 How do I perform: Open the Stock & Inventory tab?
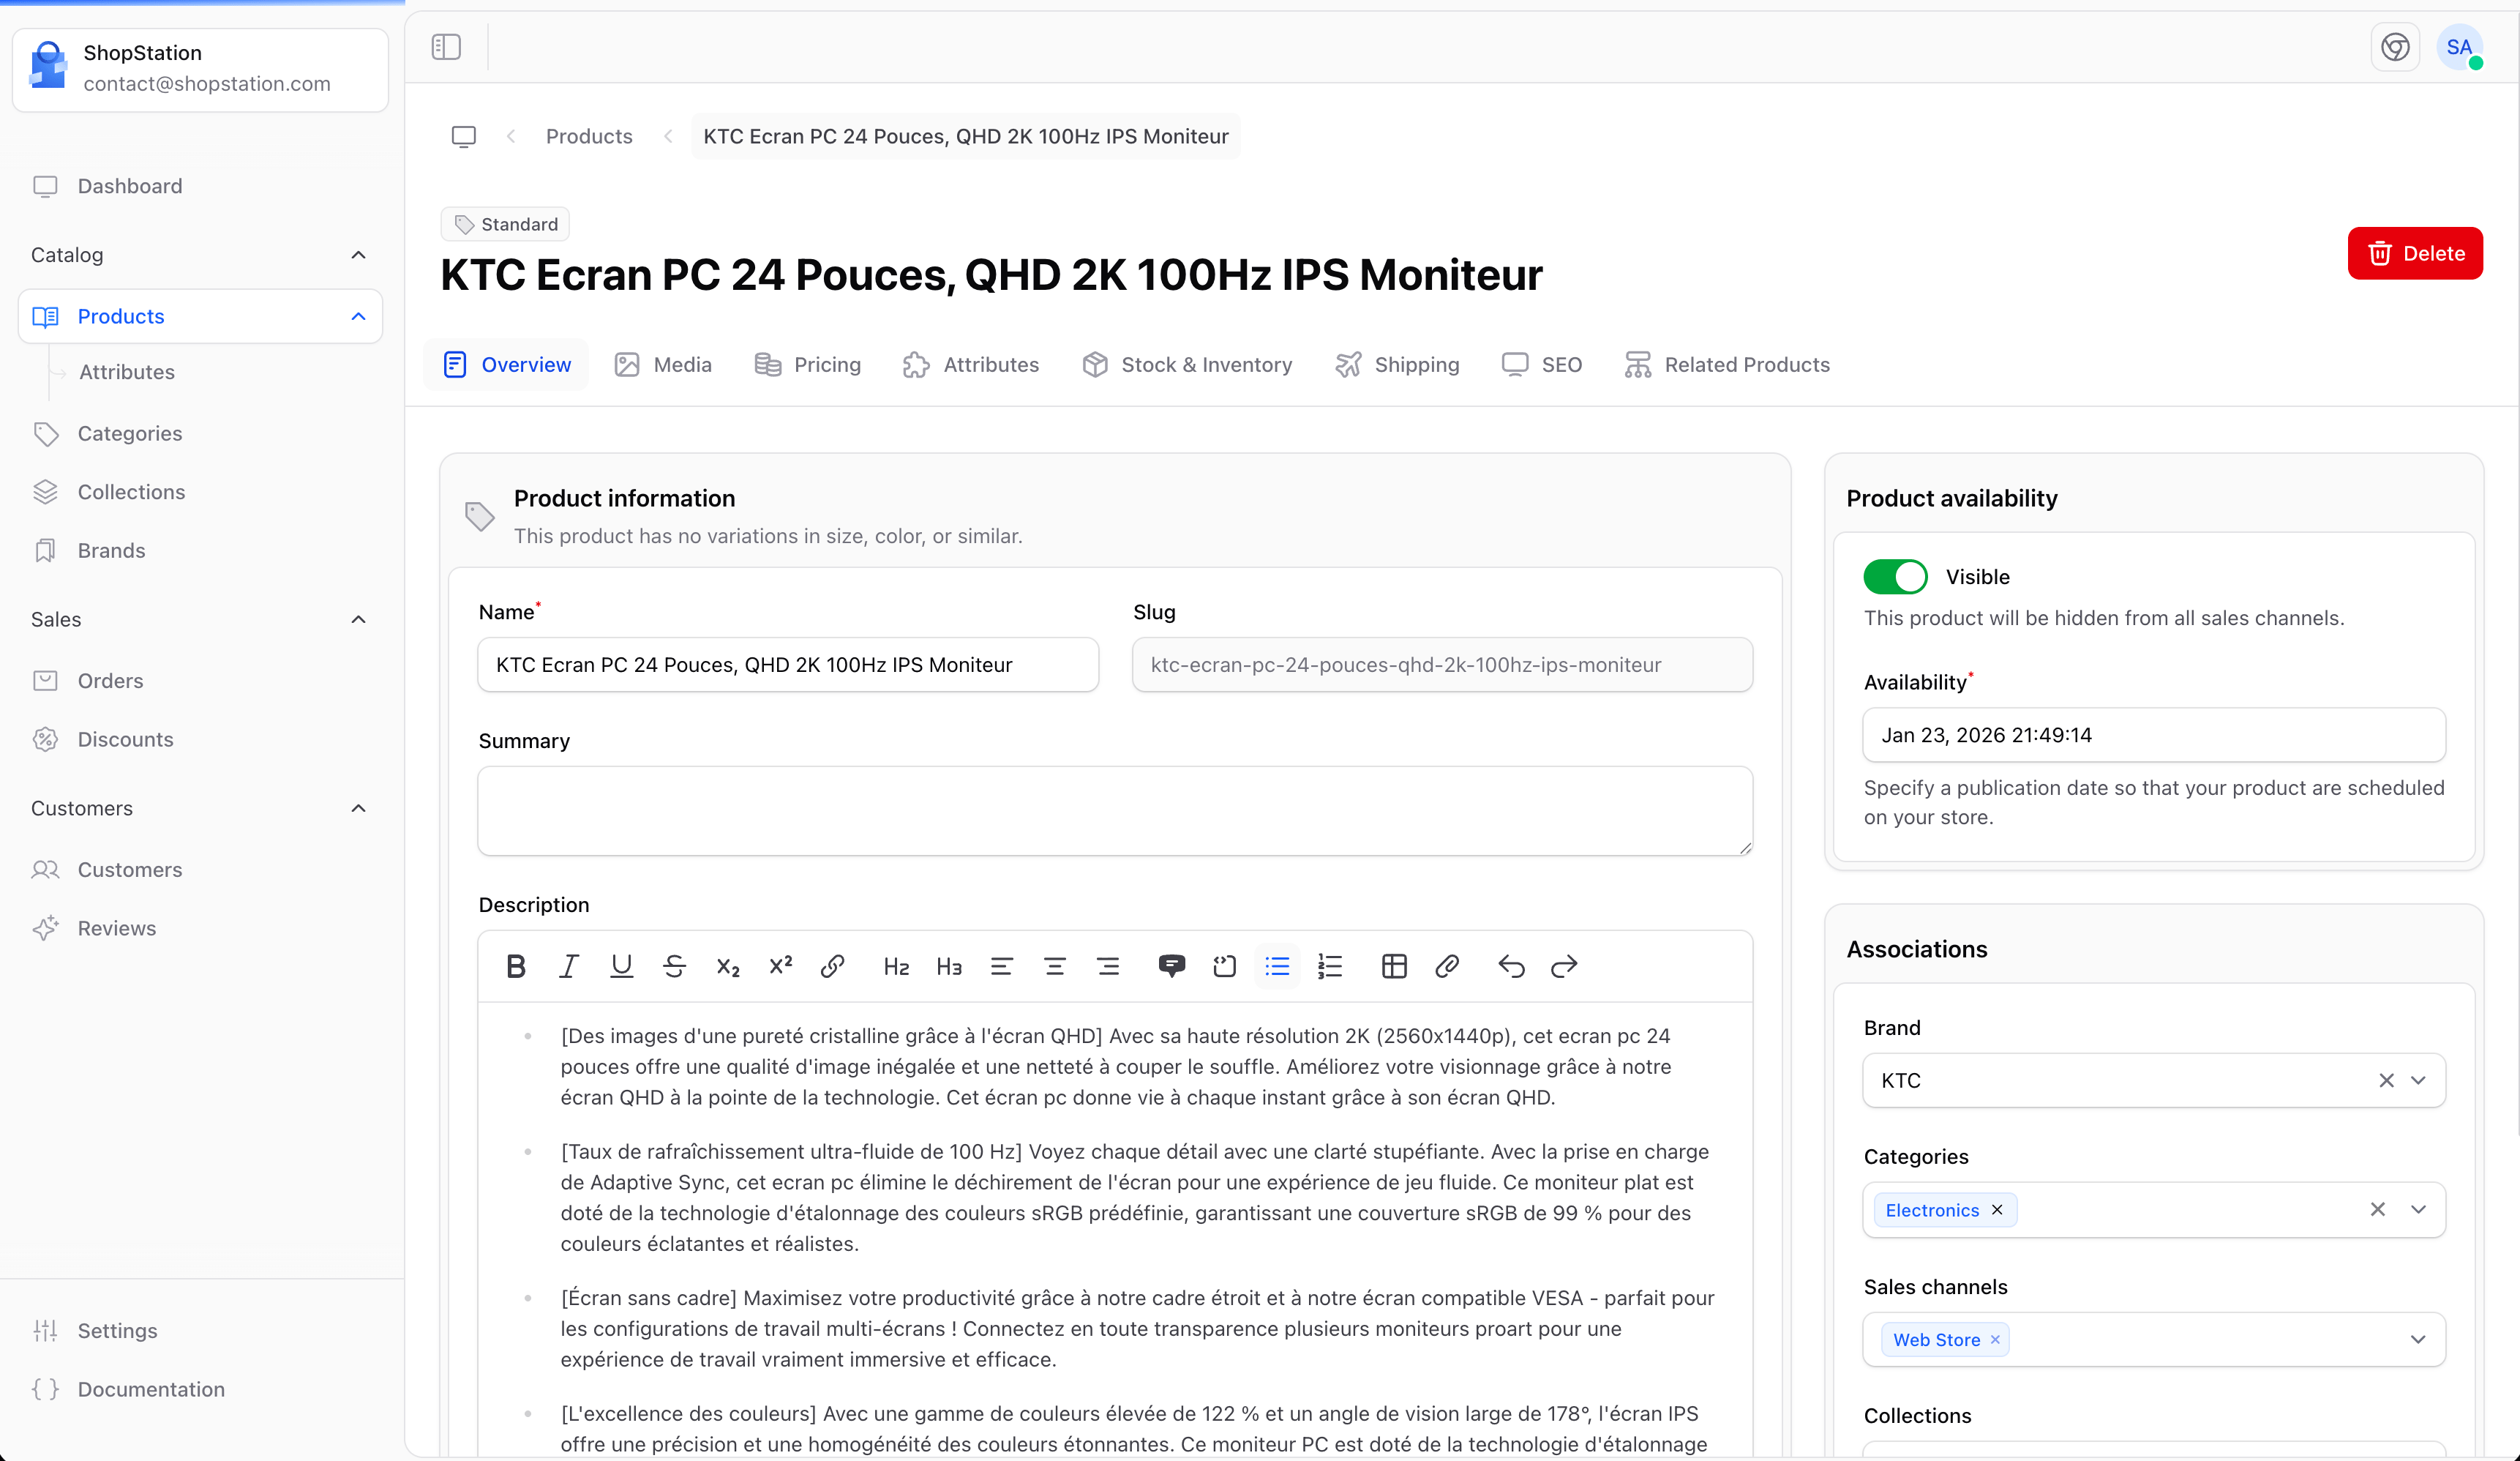[x=1188, y=365]
